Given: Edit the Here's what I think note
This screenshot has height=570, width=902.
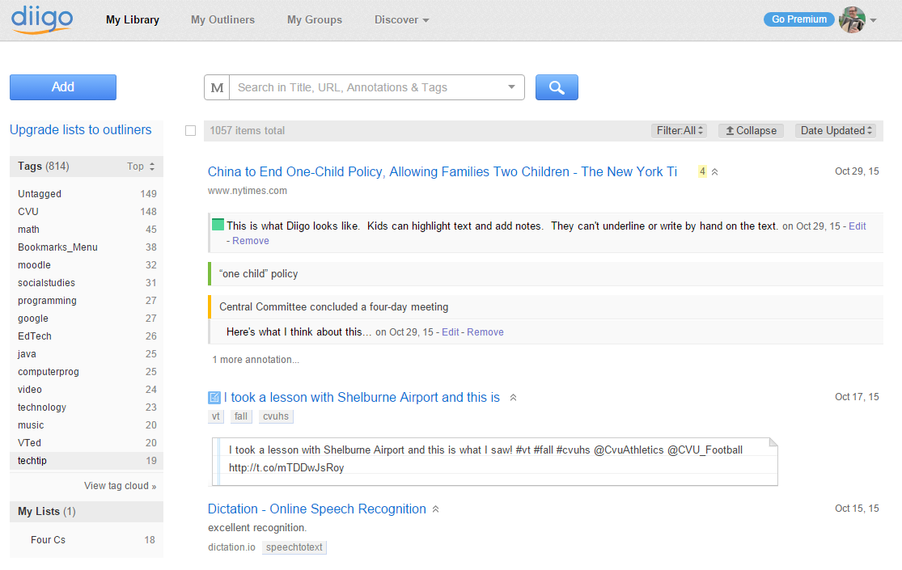Looking at the screenshot, I should pyautogui.click(x=451, y=331).
